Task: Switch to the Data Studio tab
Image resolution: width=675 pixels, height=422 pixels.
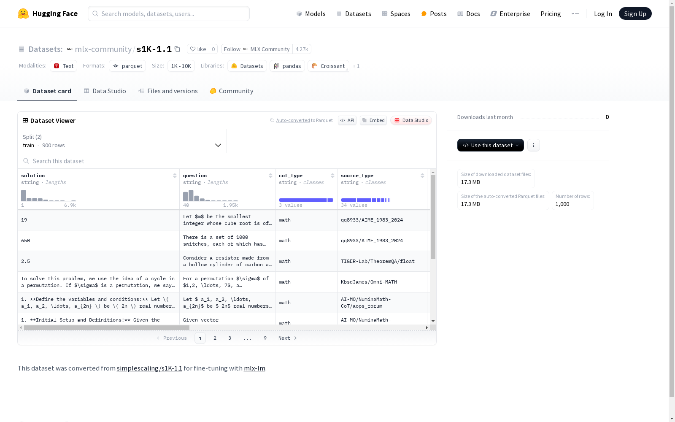Action: [105, 91]
